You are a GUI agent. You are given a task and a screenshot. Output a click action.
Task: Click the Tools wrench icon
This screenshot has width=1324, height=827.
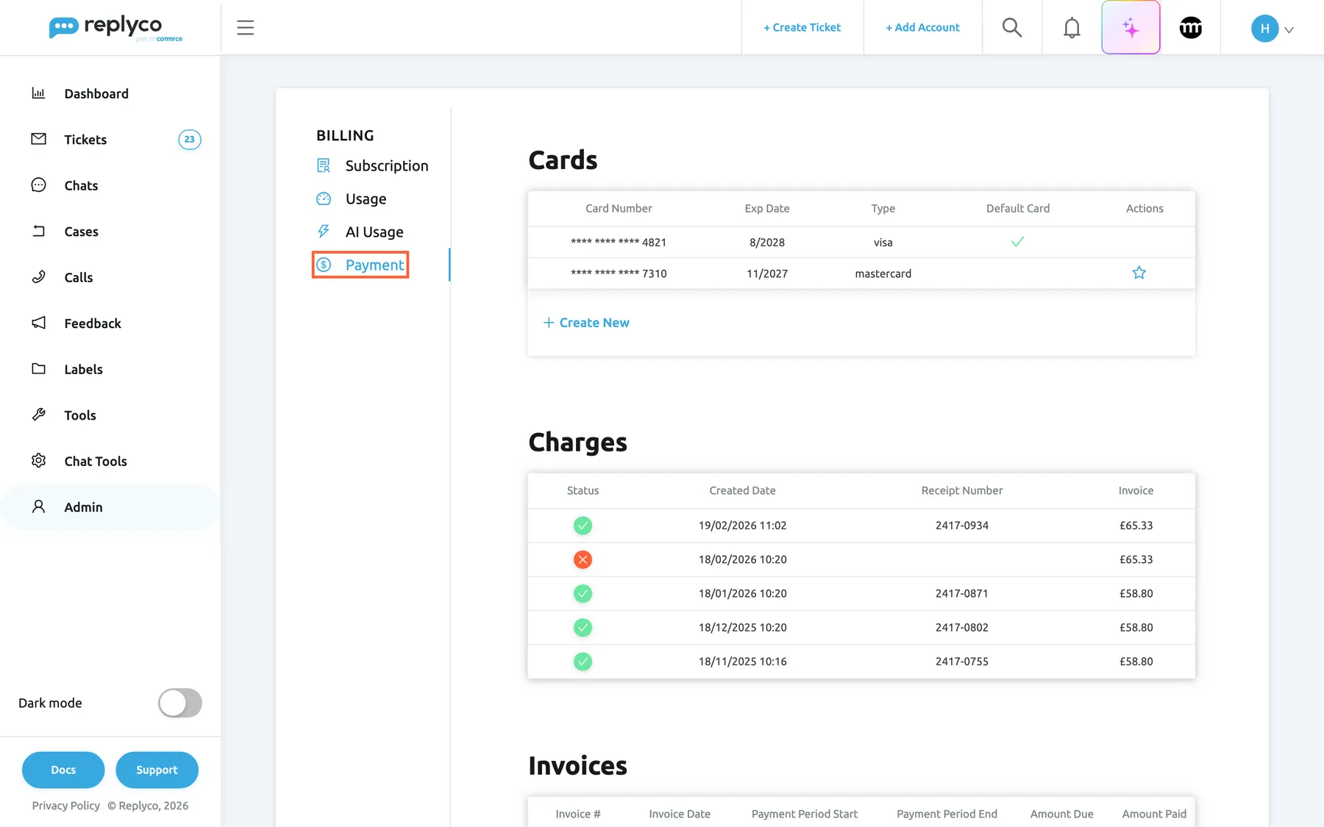(x=39, y=415)
